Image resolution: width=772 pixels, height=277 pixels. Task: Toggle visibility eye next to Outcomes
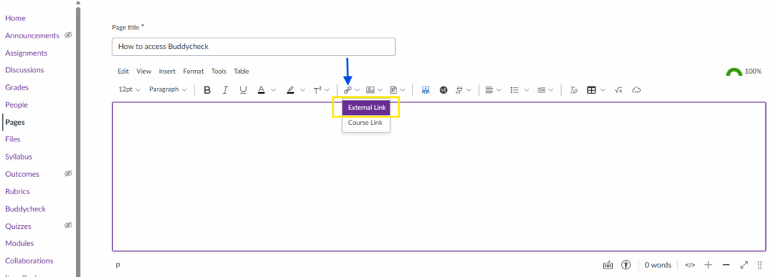click(69, 173)
